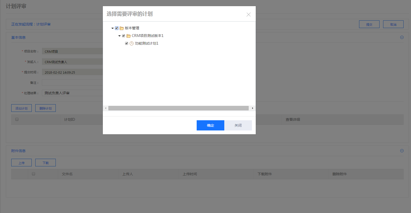Click the 上传 attachment button
Viewport: 411px width, 213px height.
21,163
